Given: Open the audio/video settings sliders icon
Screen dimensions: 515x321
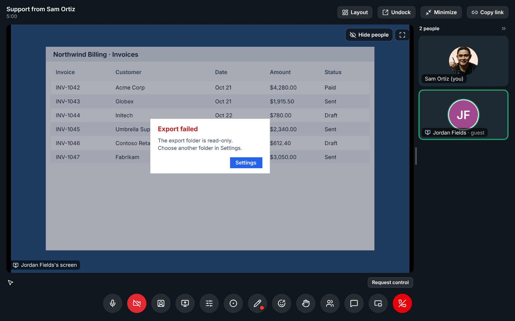Looking at the screenshot, I should [x=209, y=303].
